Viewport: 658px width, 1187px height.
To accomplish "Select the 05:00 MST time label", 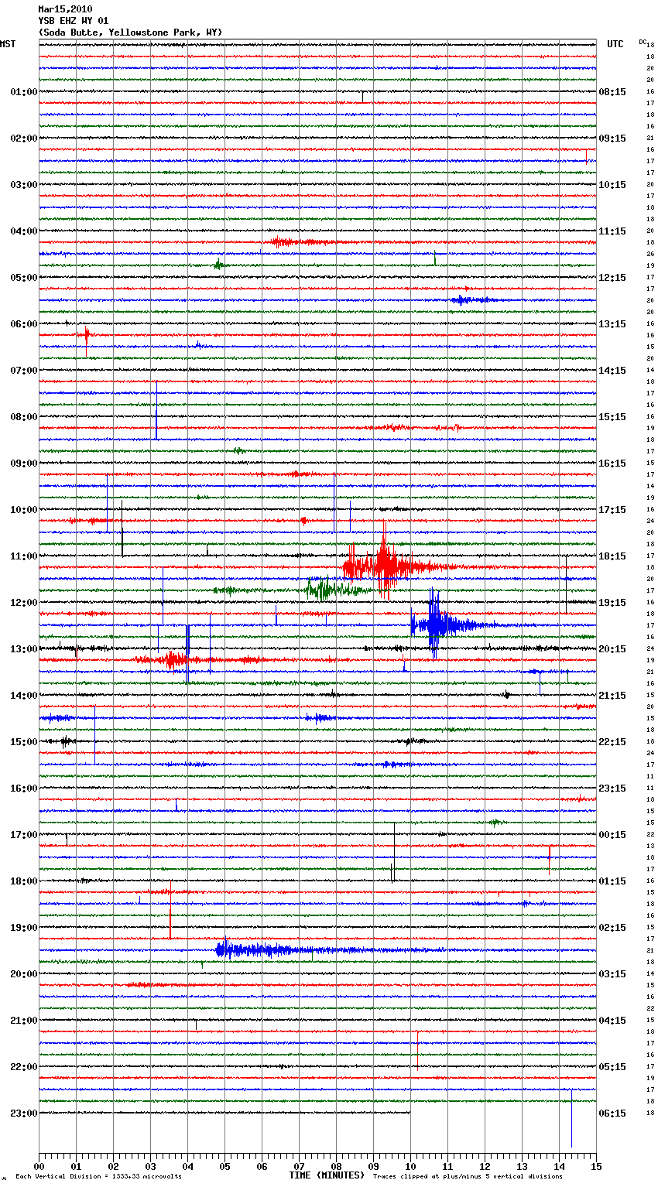I will [x=24, y=278].
